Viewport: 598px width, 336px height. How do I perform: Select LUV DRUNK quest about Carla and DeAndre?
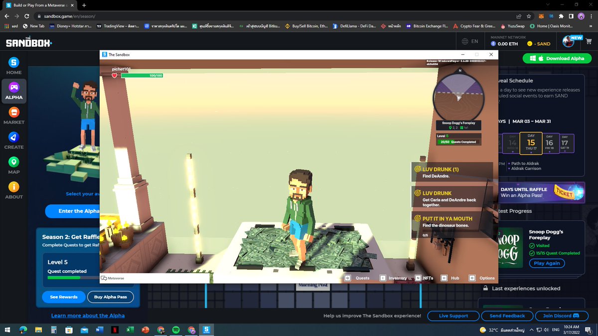452,198
